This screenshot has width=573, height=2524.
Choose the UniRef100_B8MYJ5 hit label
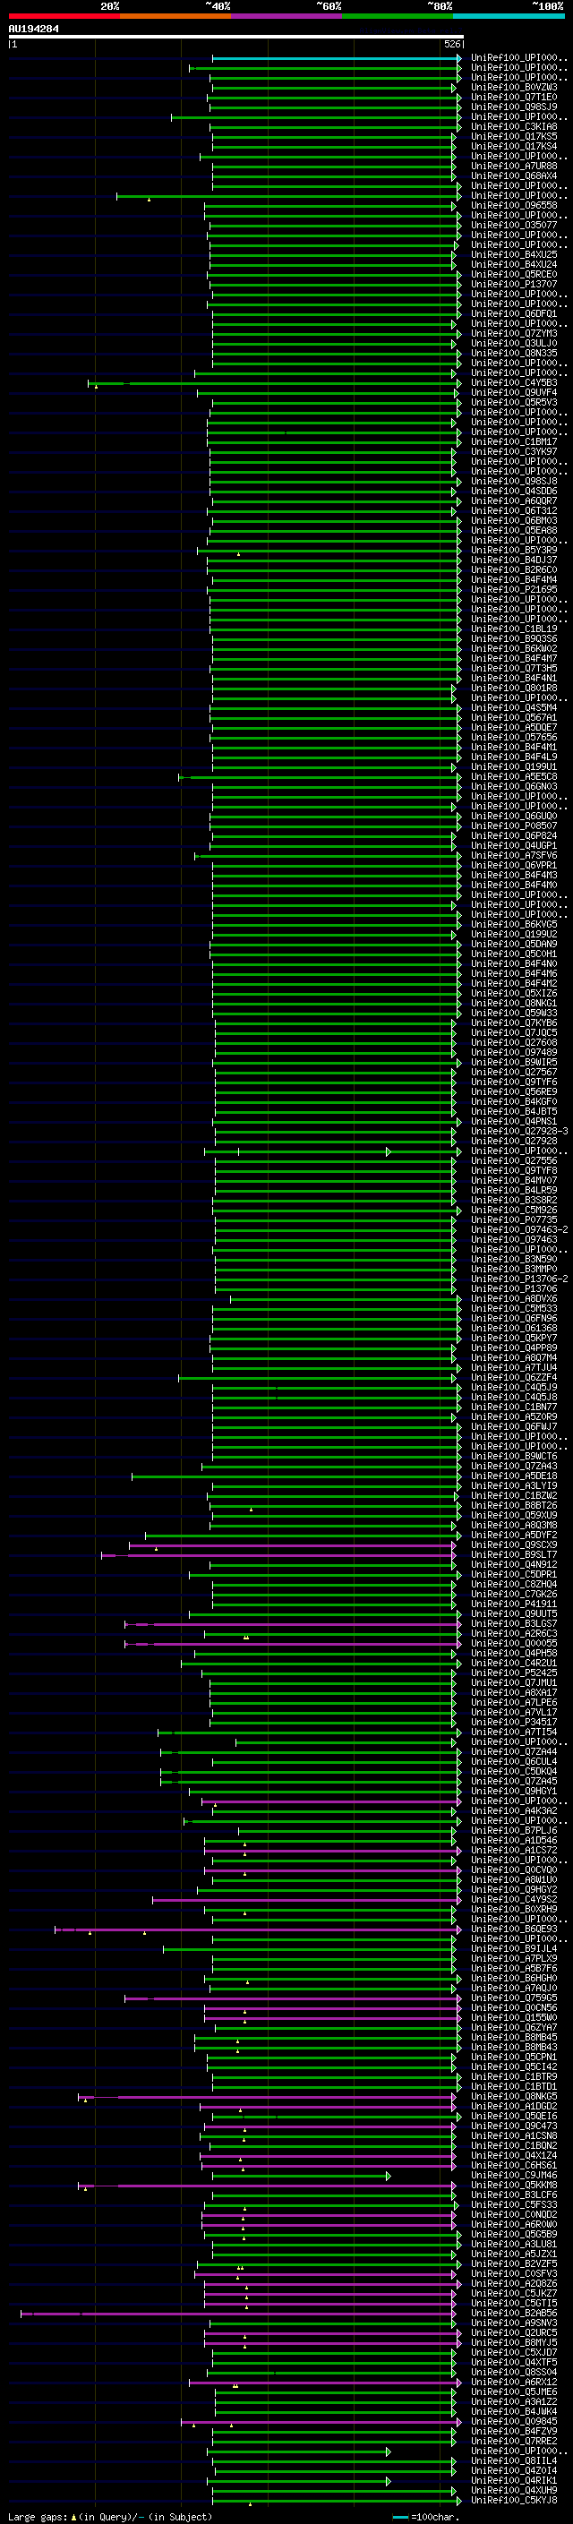pyautogui.click(x=514, y=2341)
